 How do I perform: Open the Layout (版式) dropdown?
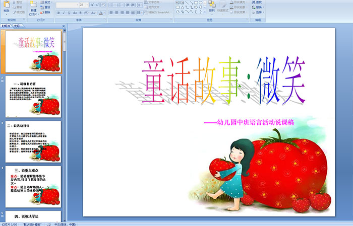point(46,2)
